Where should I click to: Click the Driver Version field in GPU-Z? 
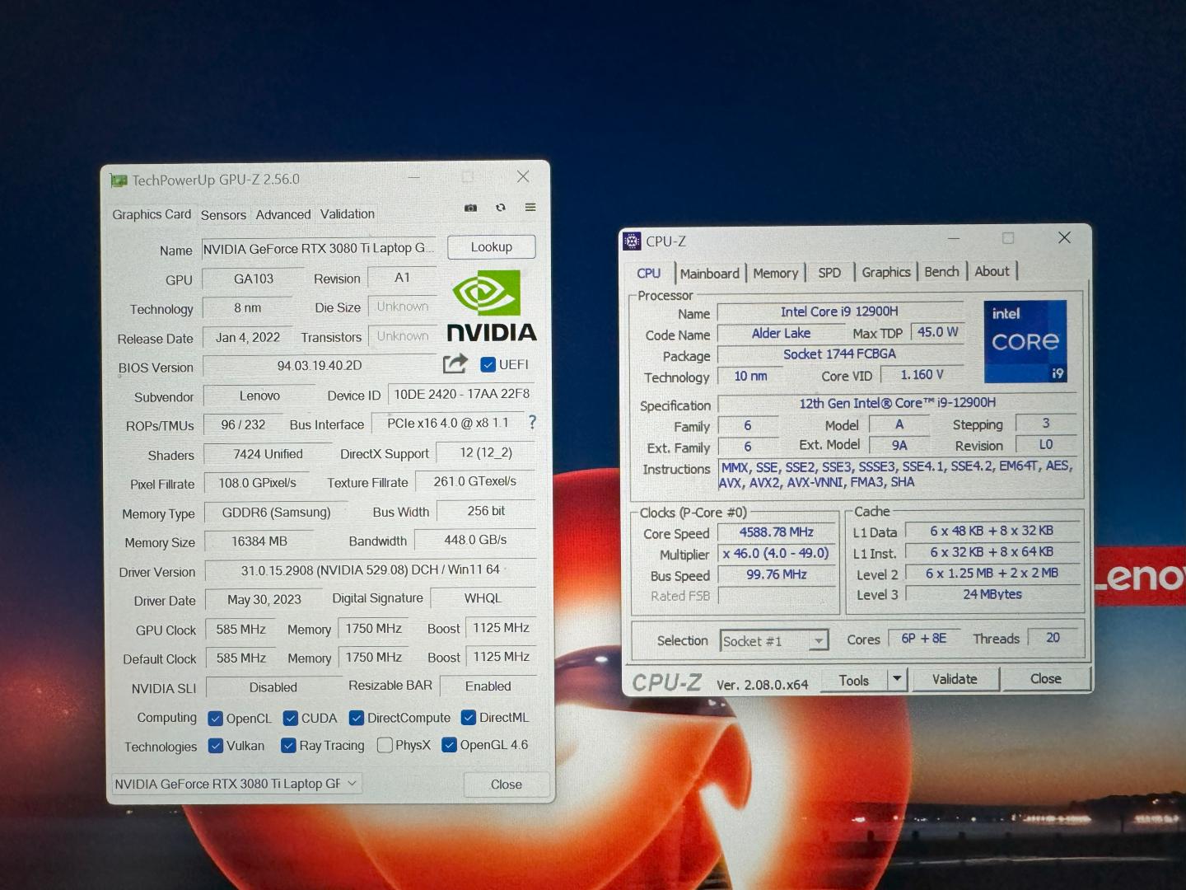point(371,570)
